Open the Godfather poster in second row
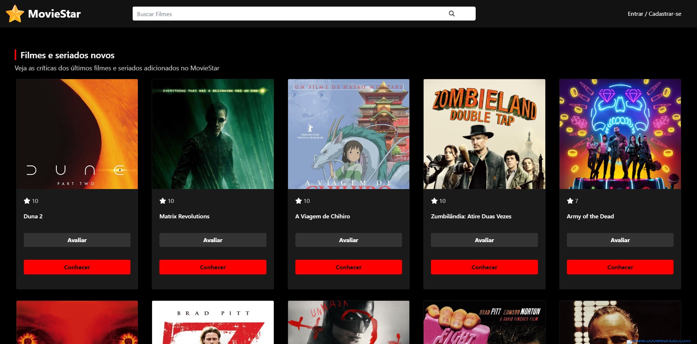The height and width of the screenshot is (344, 697). [620, 322]
